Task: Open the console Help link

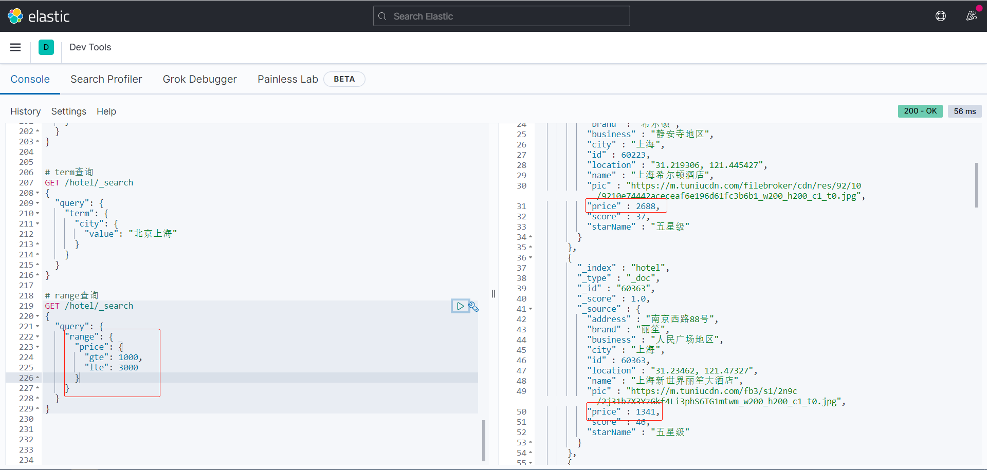Action: (x=106, y=111)
